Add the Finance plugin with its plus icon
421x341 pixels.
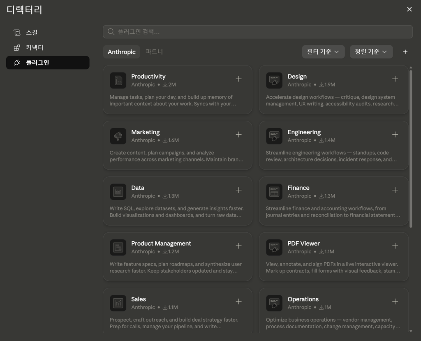[395, 190]
